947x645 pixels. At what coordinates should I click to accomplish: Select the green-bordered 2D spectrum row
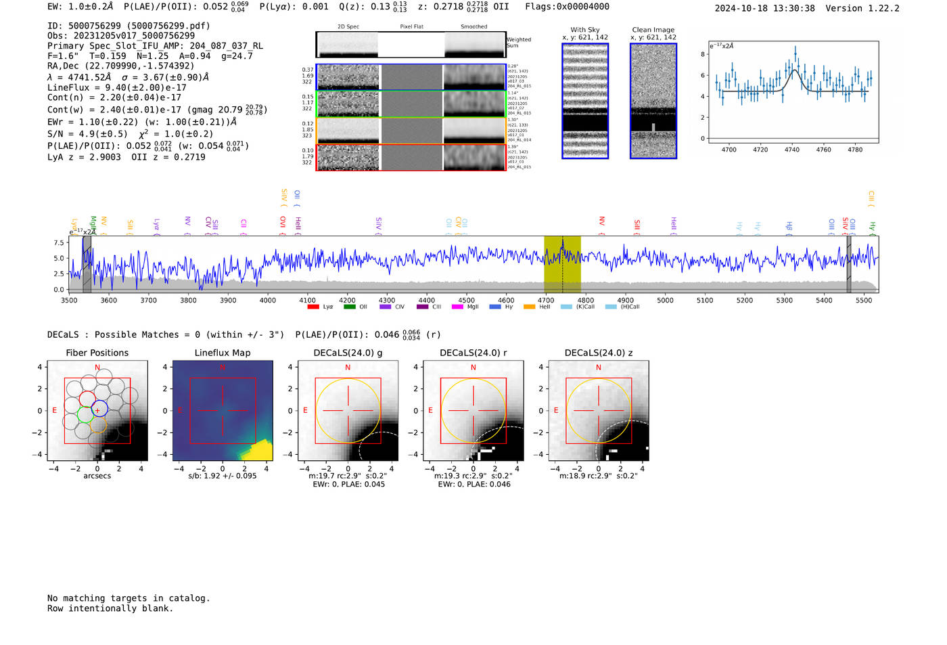coord(411,104)
